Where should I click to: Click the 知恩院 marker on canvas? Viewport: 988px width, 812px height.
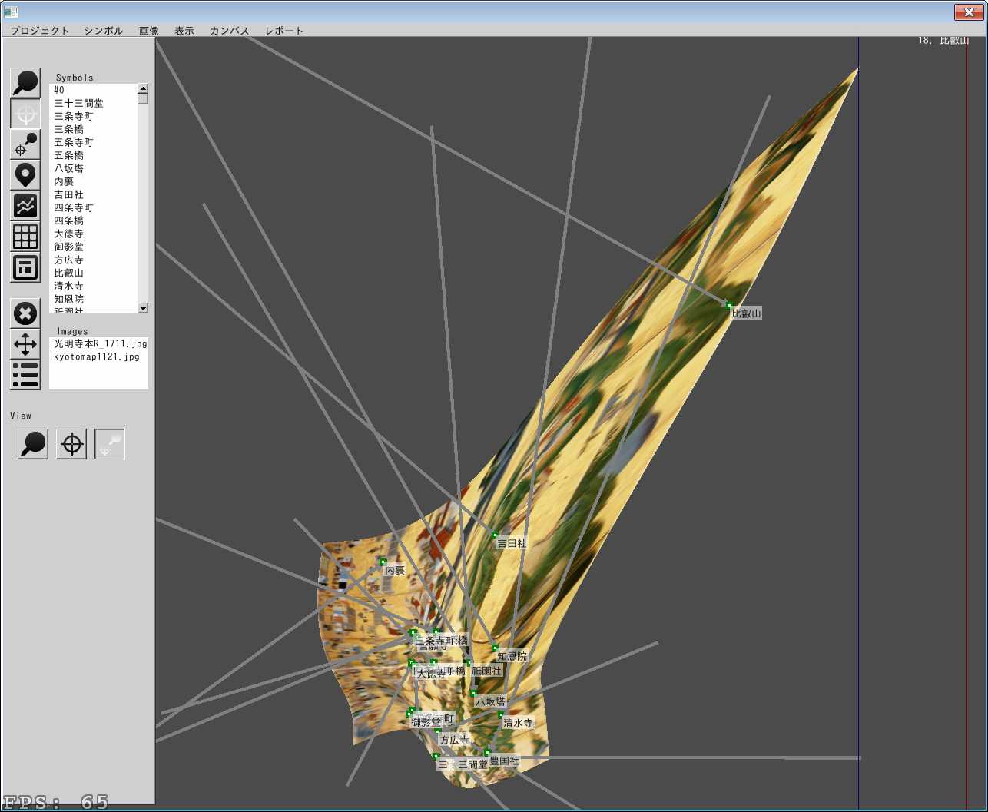[x=496, y=648]
